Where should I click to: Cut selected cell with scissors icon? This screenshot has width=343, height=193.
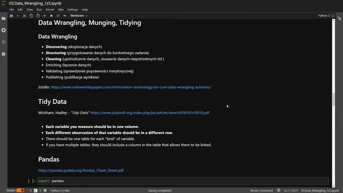pos(25,16)
